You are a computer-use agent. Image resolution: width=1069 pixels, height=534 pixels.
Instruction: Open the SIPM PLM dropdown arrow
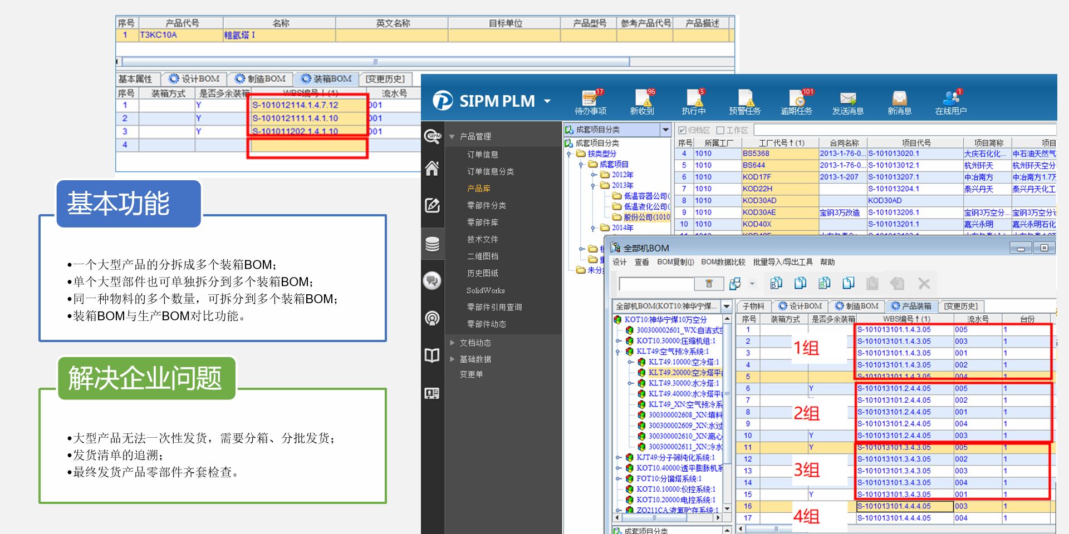coord(547,101)
